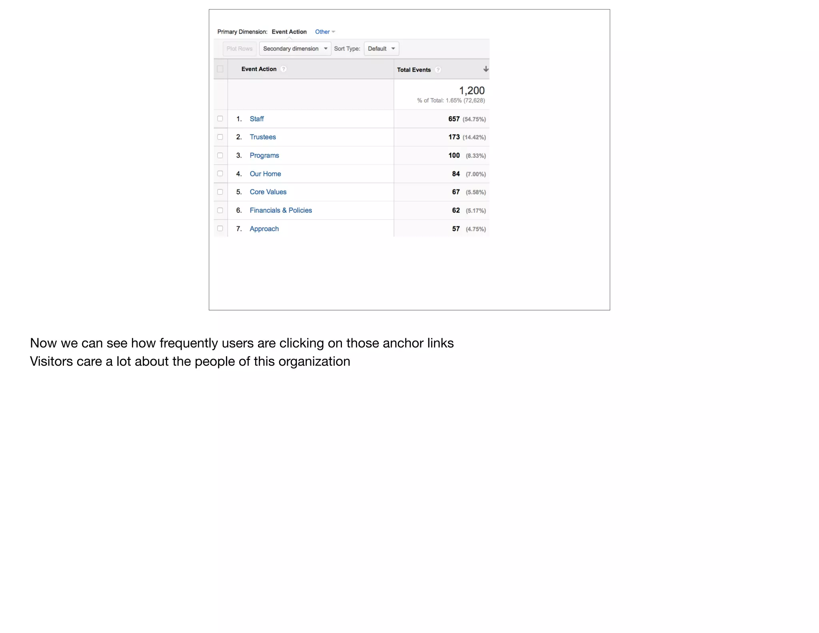This screenshot has width=819, height=633.
Task: Check the box for the Staff row
Action: pos(220,118)
